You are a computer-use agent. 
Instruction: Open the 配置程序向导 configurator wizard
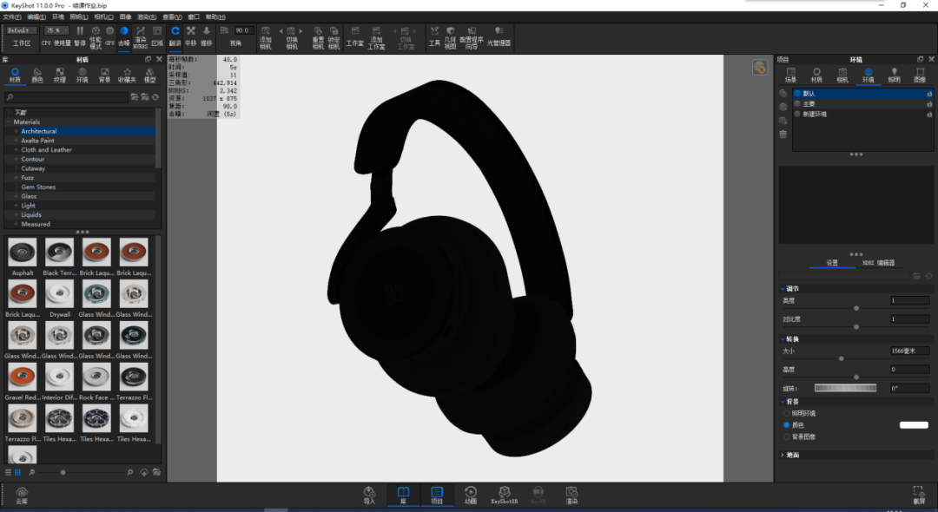472,36
